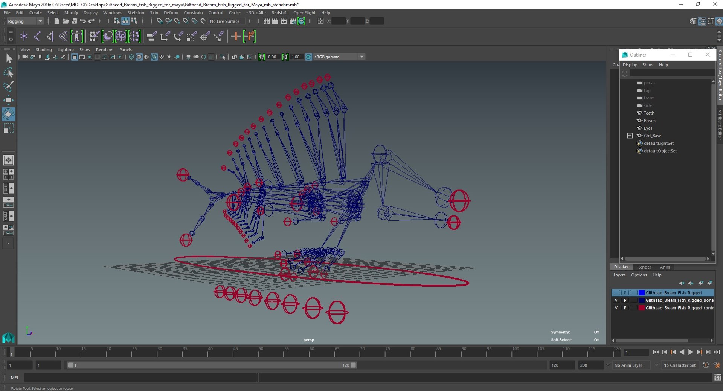The height and width of the screenshot is (391, 723).
Task: Go to start of playback range
Action: click(656, 352)
